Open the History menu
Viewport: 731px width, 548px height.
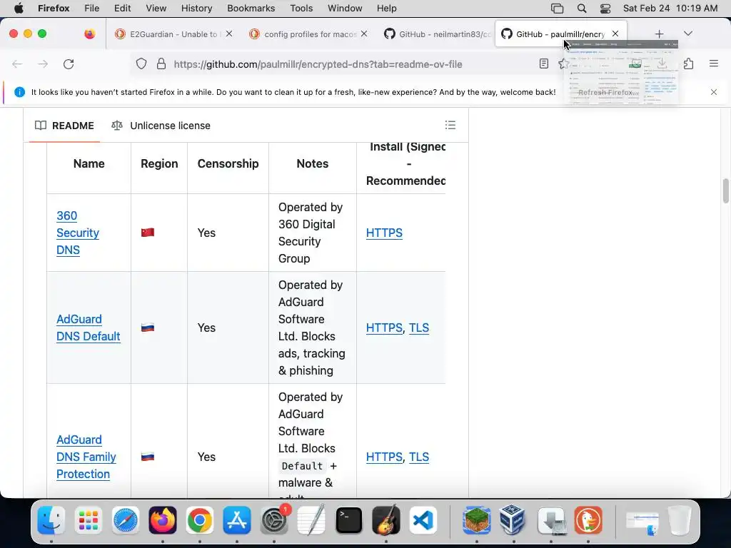[x=196, y=8]
